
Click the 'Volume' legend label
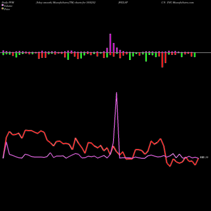(x=8, y=6)
